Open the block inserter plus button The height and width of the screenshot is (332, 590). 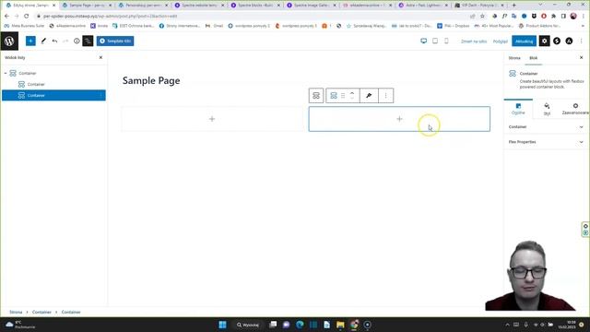click(x=30, y=41)
